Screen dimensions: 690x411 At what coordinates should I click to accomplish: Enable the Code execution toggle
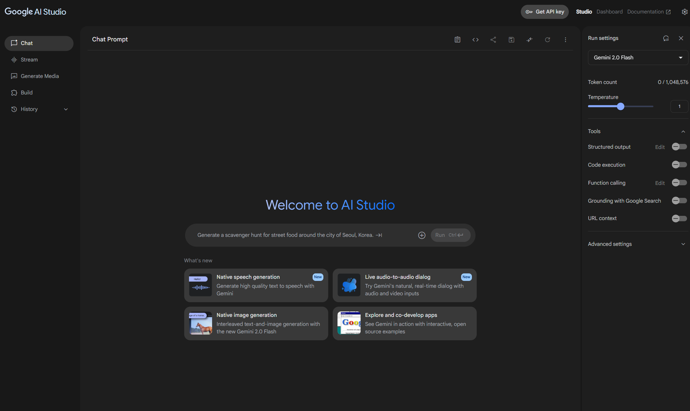coord(679,165)
